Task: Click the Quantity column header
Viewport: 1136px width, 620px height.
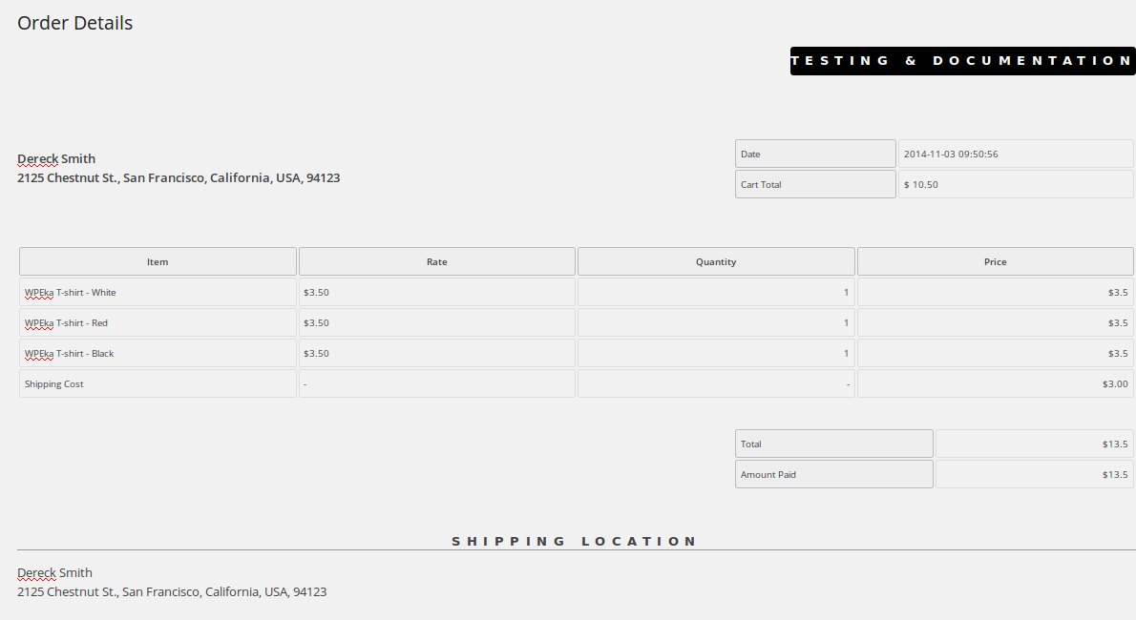Action: 717,261
